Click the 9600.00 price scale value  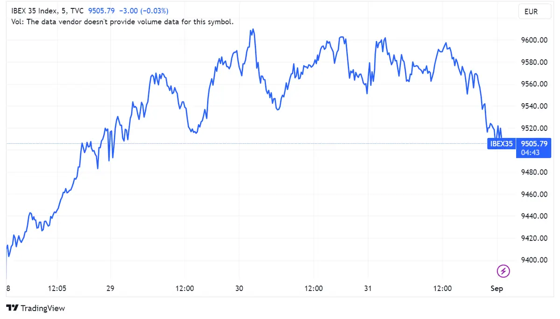point(533,40)
